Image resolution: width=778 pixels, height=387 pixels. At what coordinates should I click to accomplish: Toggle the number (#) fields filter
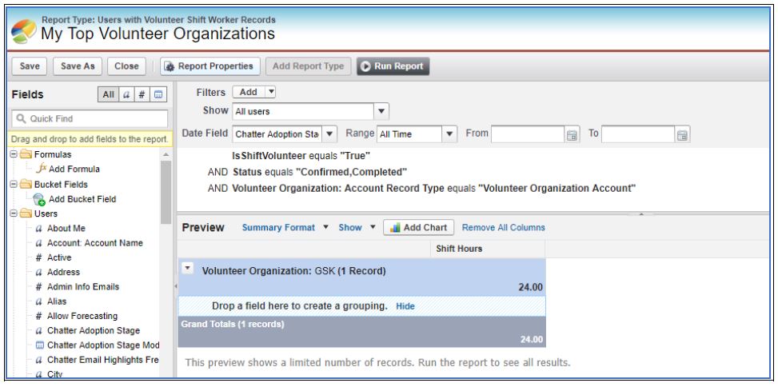click(143, 95)
